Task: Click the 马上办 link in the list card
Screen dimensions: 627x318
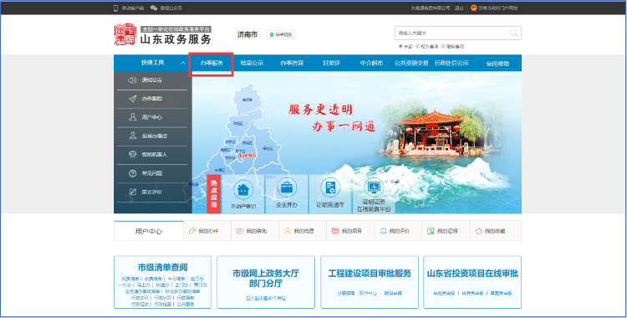Action: pyautogui.click(x=143, y=285)
